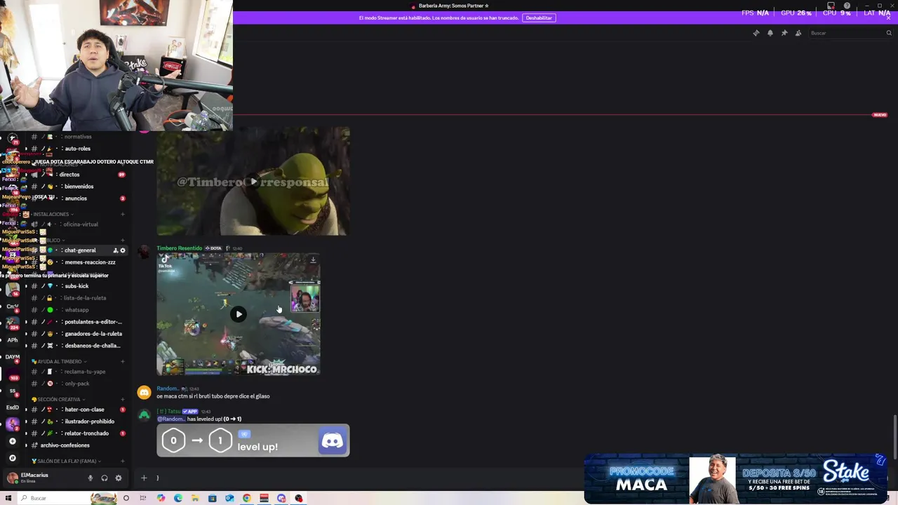The height and width of the screenshot is (505, 898).
Task: Open the Discord help question mark icon
Action: tap(847, 6)
